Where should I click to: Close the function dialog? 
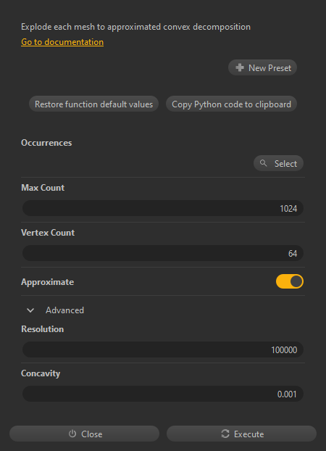(84, 434)
